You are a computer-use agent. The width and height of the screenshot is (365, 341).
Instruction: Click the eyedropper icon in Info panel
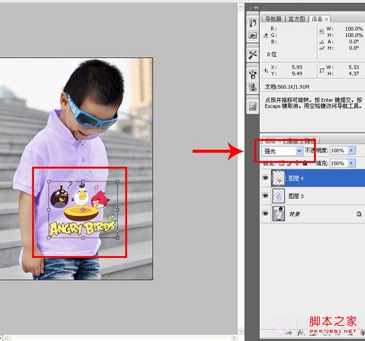(266, 35)
